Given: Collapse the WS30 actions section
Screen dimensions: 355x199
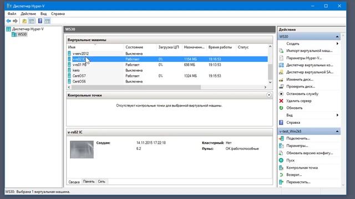Looking at the screenshot, I should coord(337,36).
